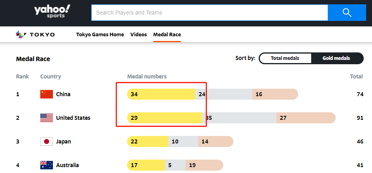Switch to the Videos tab
This screenshot has width=372, height=173.
[x=139, y=35]
